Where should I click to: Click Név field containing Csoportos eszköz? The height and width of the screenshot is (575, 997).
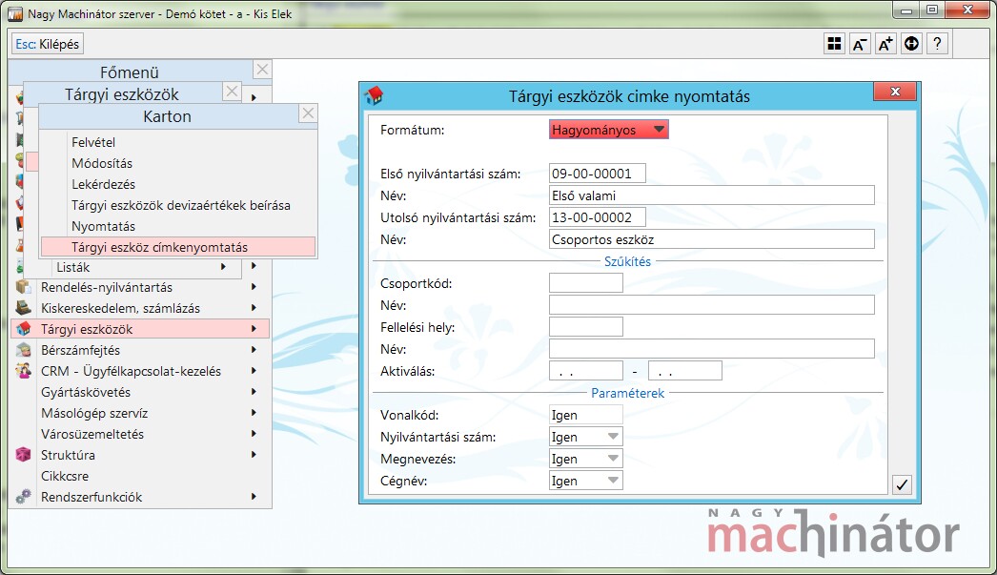point(711,239)
